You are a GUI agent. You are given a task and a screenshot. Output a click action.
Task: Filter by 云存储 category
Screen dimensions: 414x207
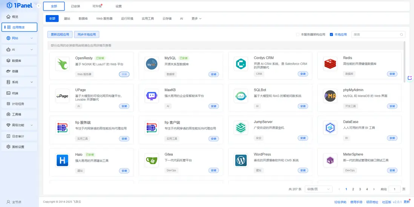tap(167, 18)
